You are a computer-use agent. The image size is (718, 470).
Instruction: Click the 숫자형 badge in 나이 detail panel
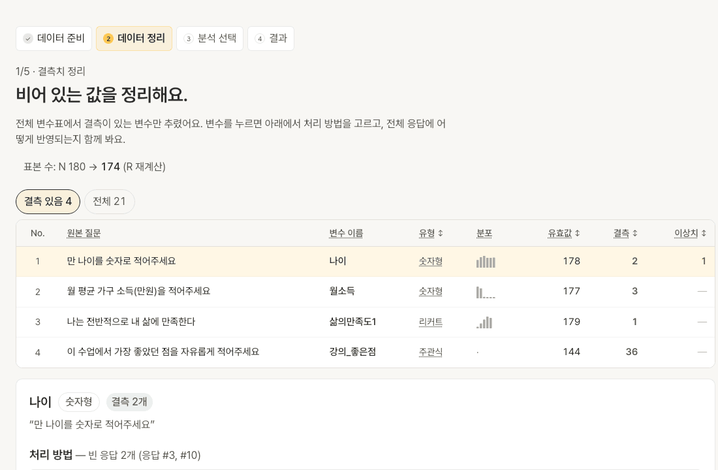(x=79, y=401)
